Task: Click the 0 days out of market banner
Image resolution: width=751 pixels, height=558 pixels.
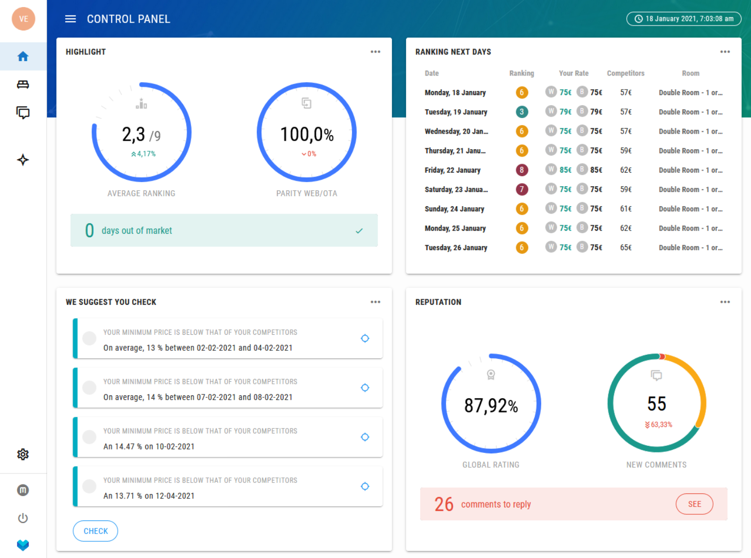Action: point(224,230)
